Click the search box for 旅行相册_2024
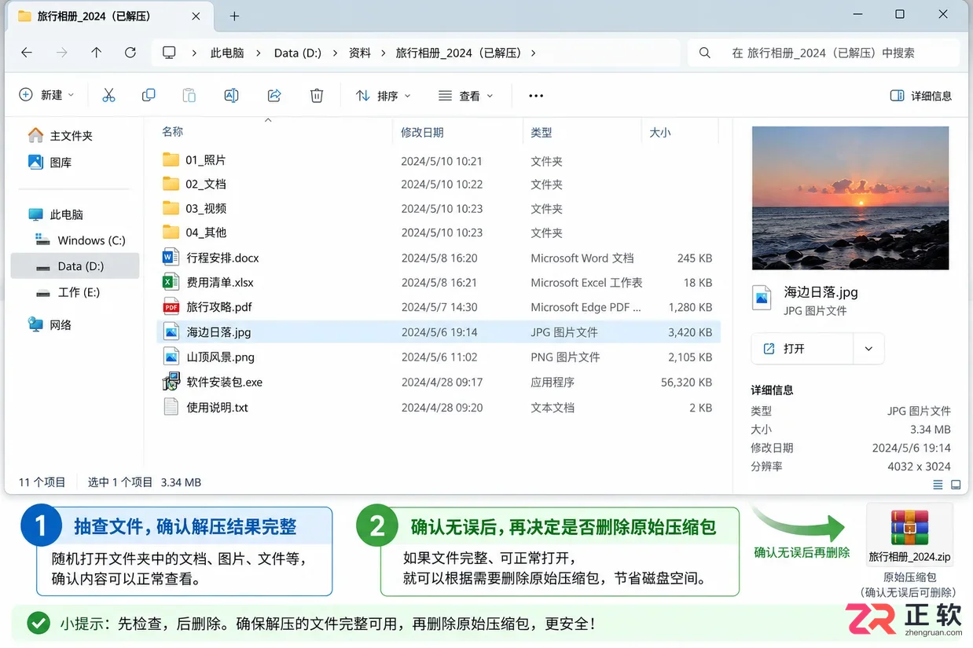 pyautogui.click(x=823, y=53)
